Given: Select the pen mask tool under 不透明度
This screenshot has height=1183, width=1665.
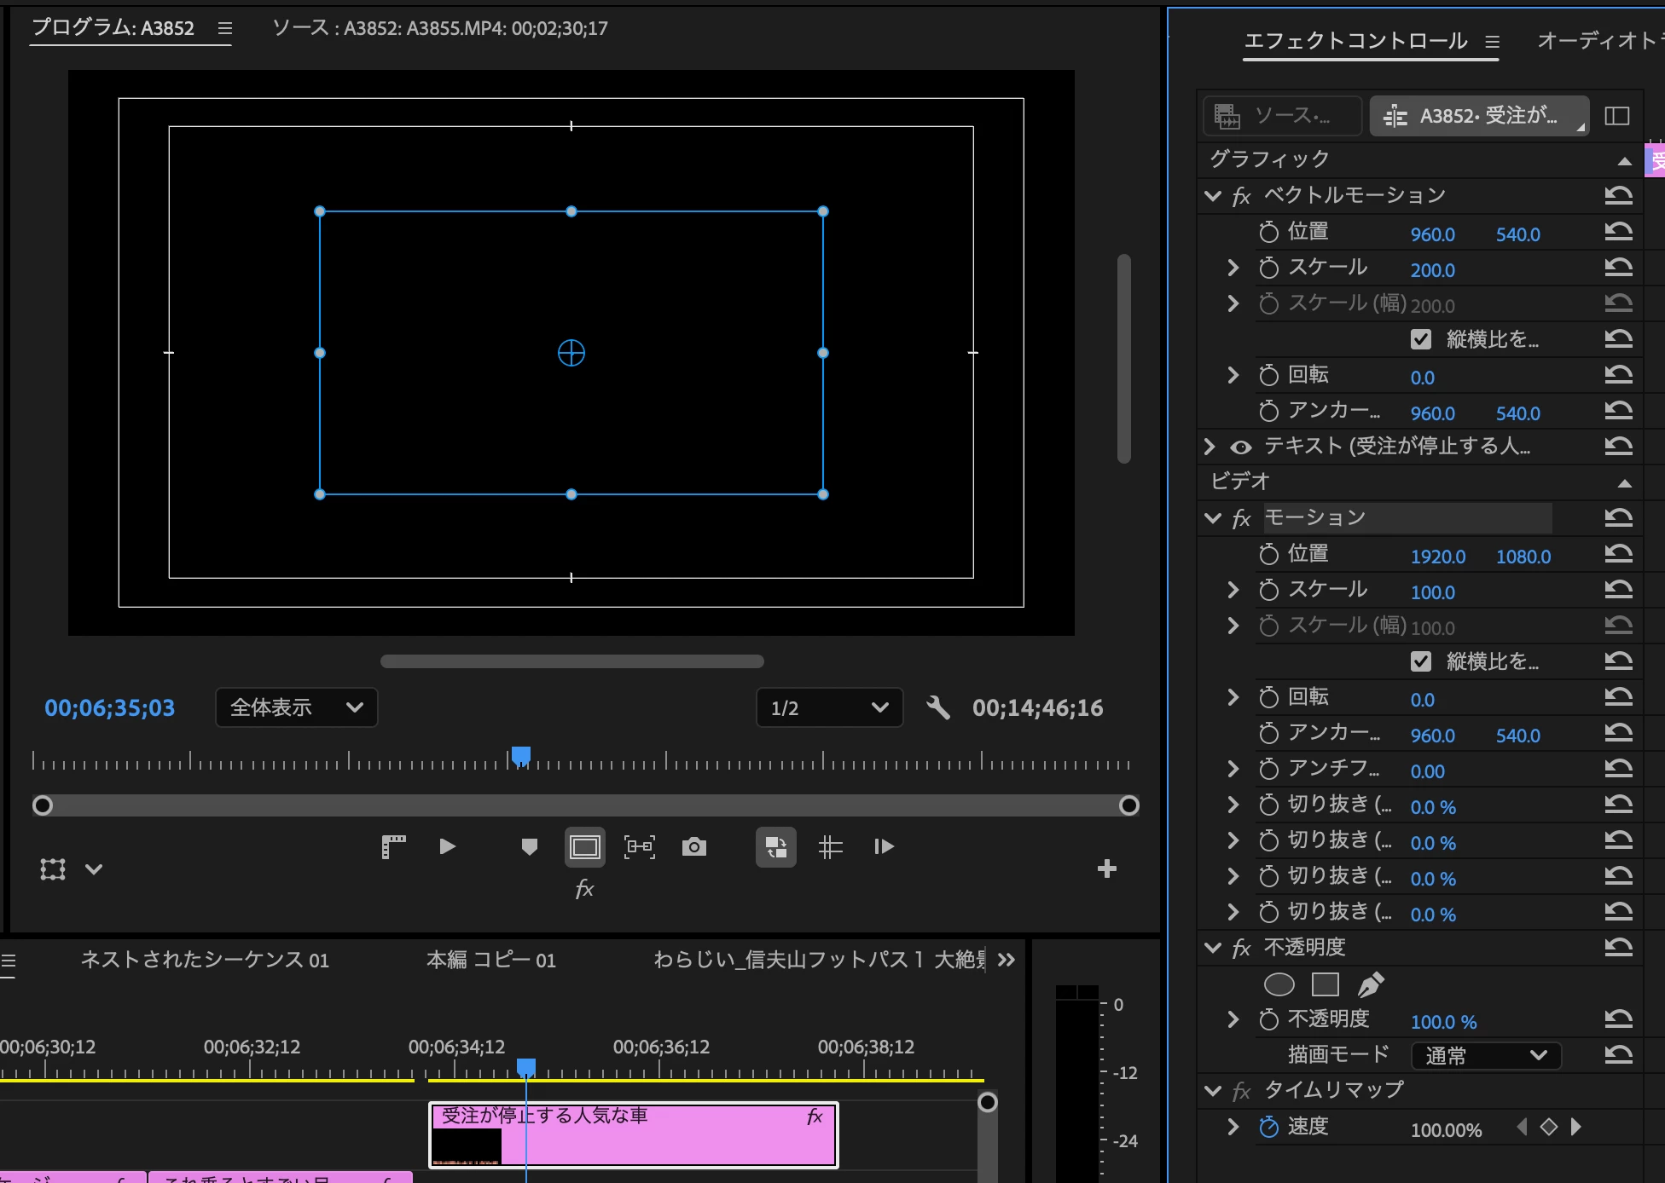Looking at the screenshot, I should pos(1370,984).
